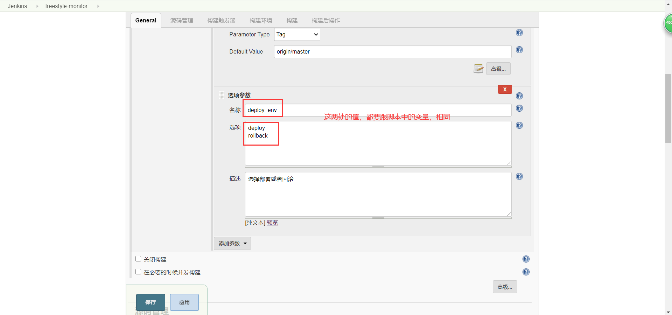
Task: Click scrollbar down arrow at bottom right
Action: (668, 312)
